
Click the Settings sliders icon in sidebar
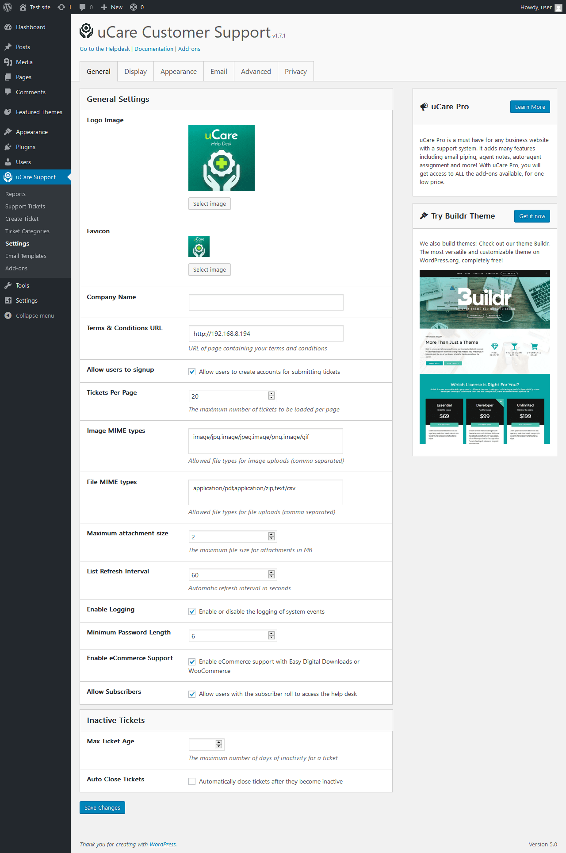8,300
